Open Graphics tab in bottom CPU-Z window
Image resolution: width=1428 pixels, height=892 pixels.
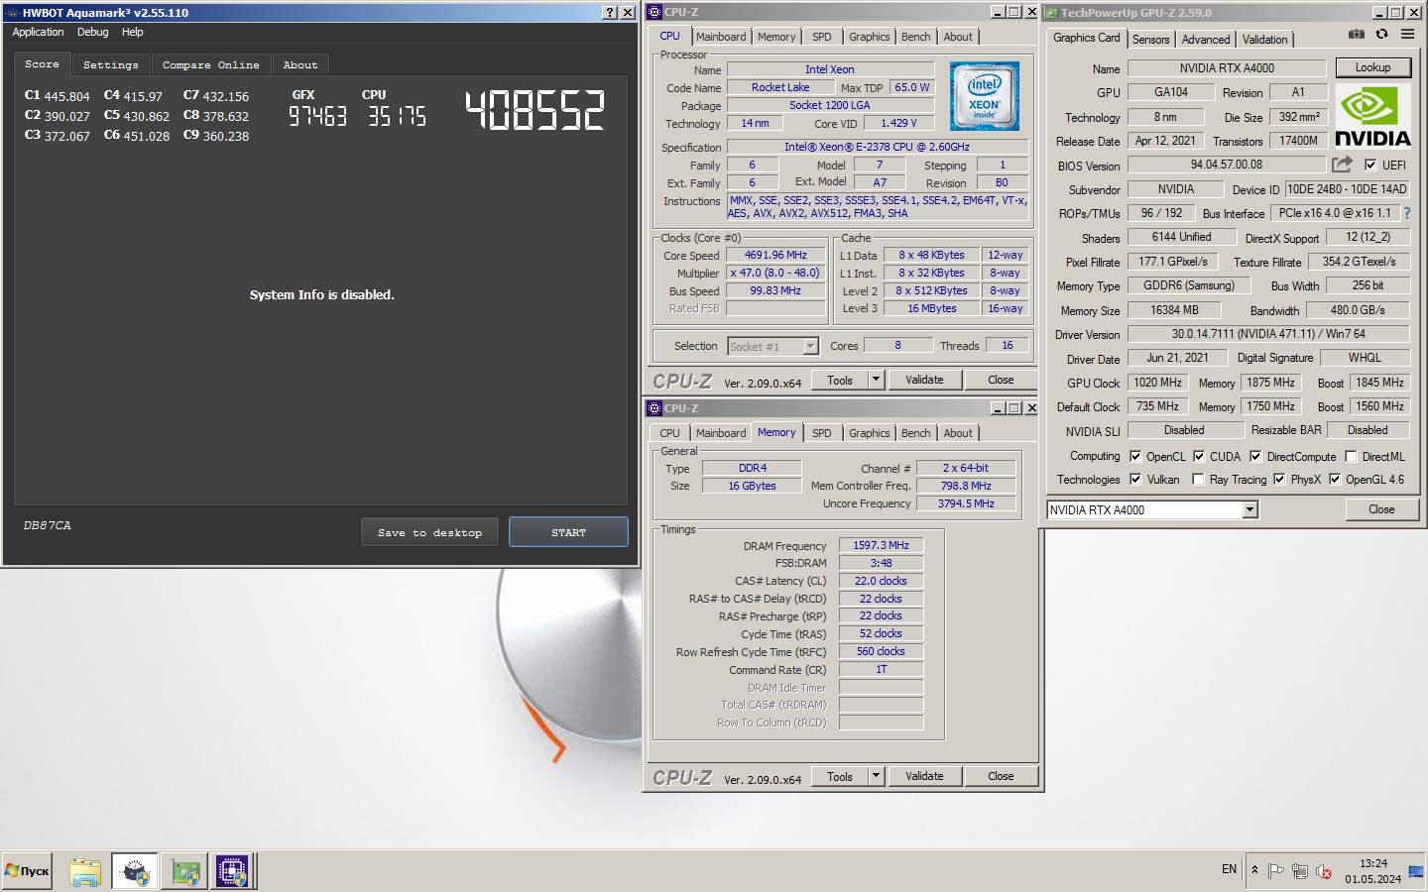[x=869, y=433]
